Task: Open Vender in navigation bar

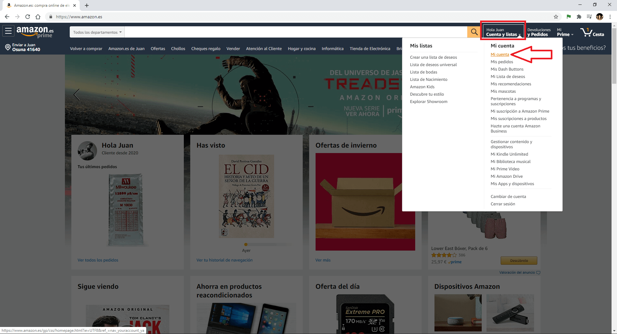Action: (233, 49)
